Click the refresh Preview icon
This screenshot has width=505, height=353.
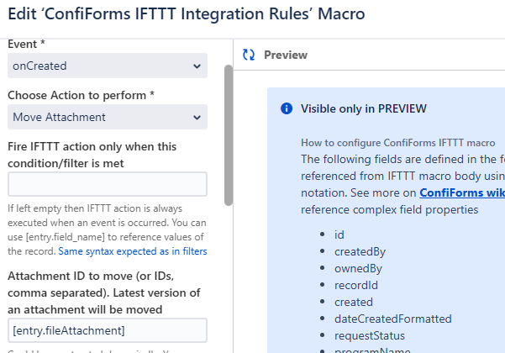[248, 55]
